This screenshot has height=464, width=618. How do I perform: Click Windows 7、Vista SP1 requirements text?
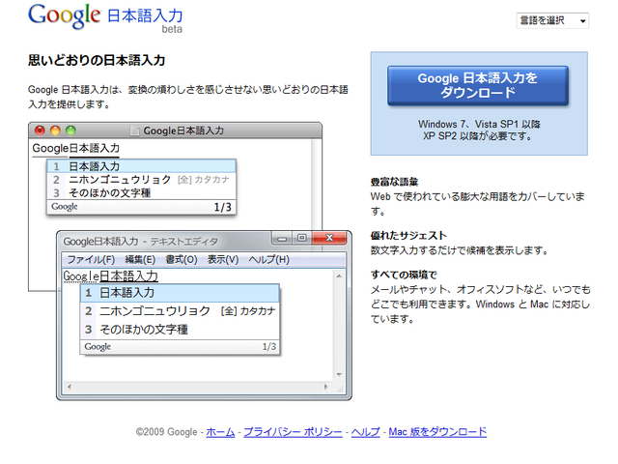tap(479, 130)
